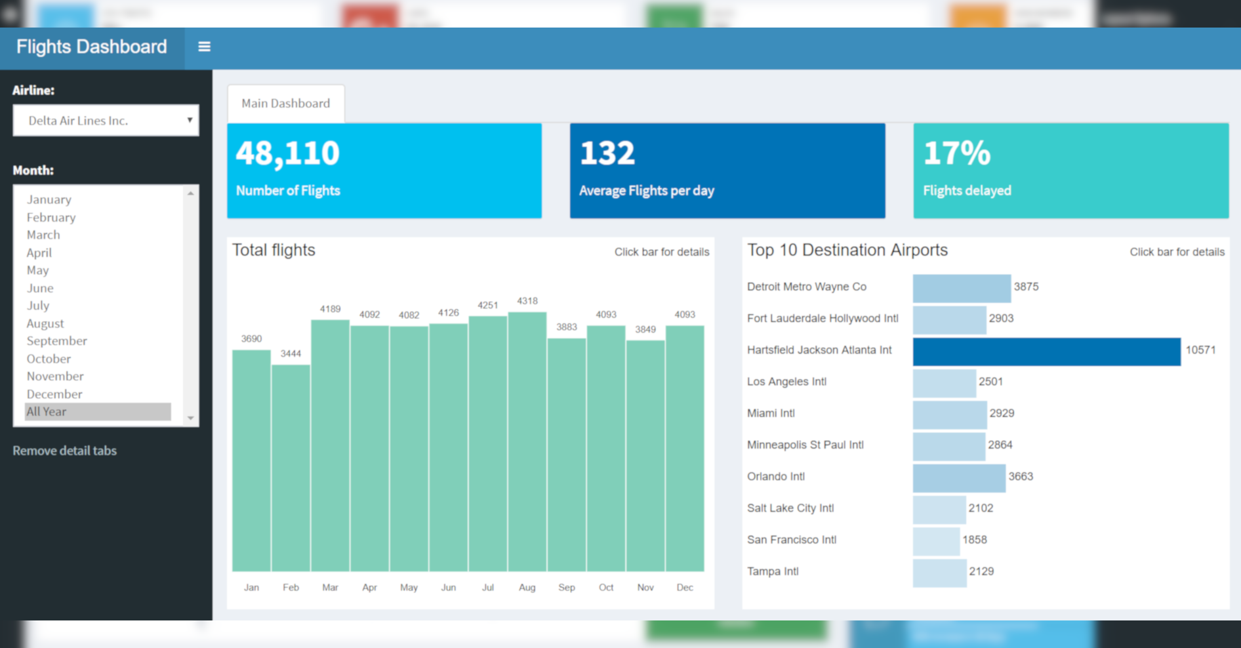Choose June from the Month list

(40, 288)
